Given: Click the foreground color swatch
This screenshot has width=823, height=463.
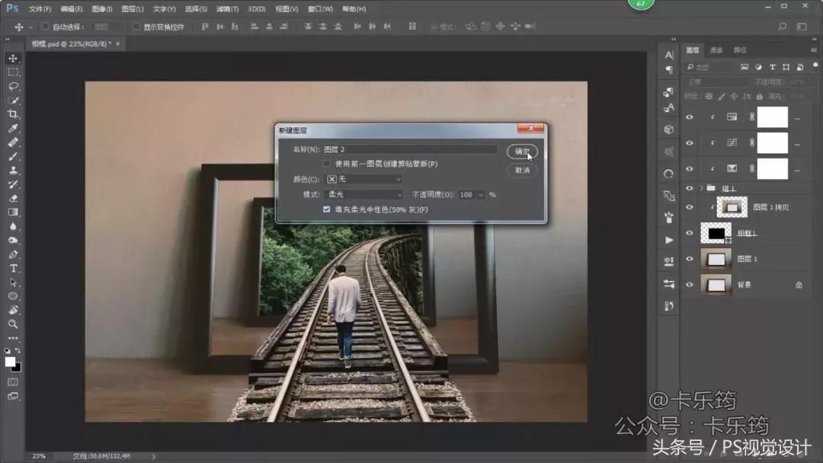Looking at the screenshot, I should tap(10, 361).
